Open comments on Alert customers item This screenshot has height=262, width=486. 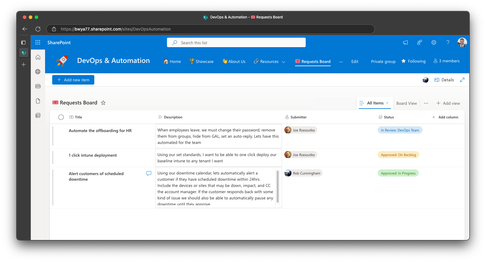coord(149,173)
